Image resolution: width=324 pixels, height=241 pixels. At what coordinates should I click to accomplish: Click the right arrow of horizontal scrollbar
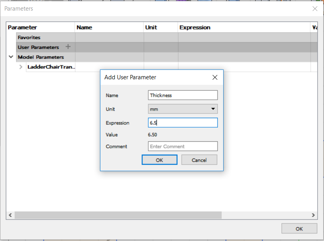pyautogui.click(x=313, y=215)
